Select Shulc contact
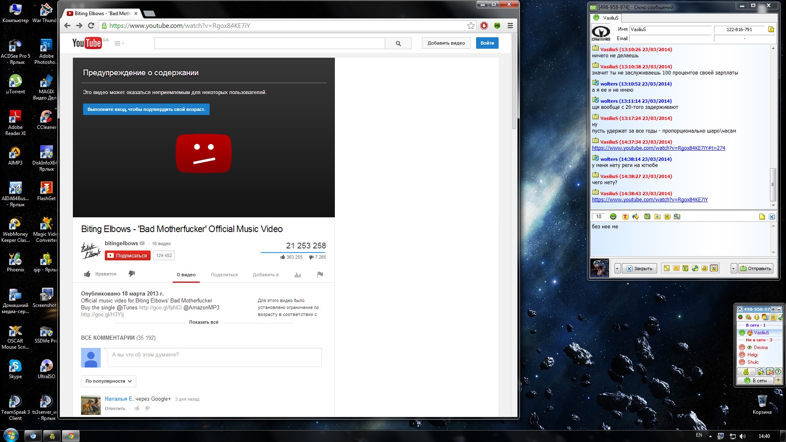 point(759,362)
